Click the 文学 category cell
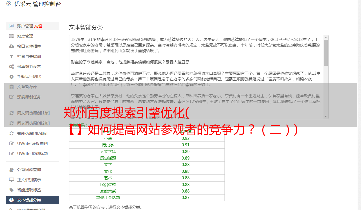 (x=108, y=165)
